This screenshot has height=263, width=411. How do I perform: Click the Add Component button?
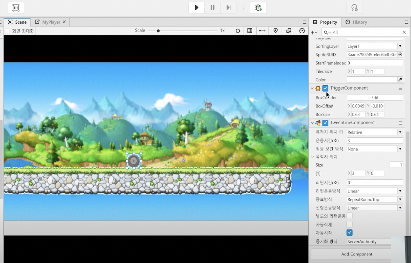point(357,254)
